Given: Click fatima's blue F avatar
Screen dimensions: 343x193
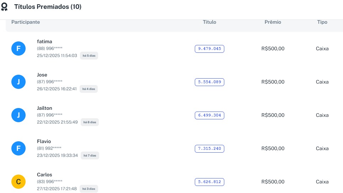Looking at the screenshot, I should 18,49.
